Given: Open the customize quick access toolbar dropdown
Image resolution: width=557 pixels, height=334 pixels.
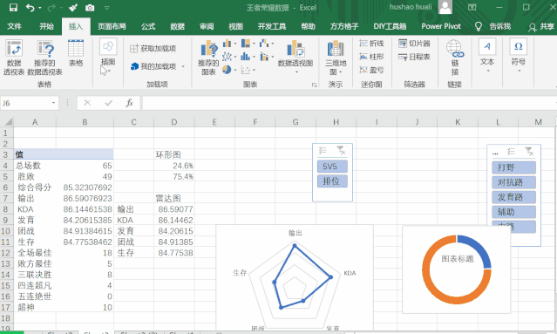Looking at the screenshot, I should pos(106,8).
